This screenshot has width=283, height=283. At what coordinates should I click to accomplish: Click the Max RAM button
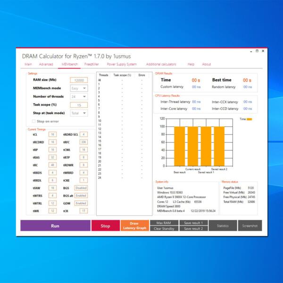[164, 223]
